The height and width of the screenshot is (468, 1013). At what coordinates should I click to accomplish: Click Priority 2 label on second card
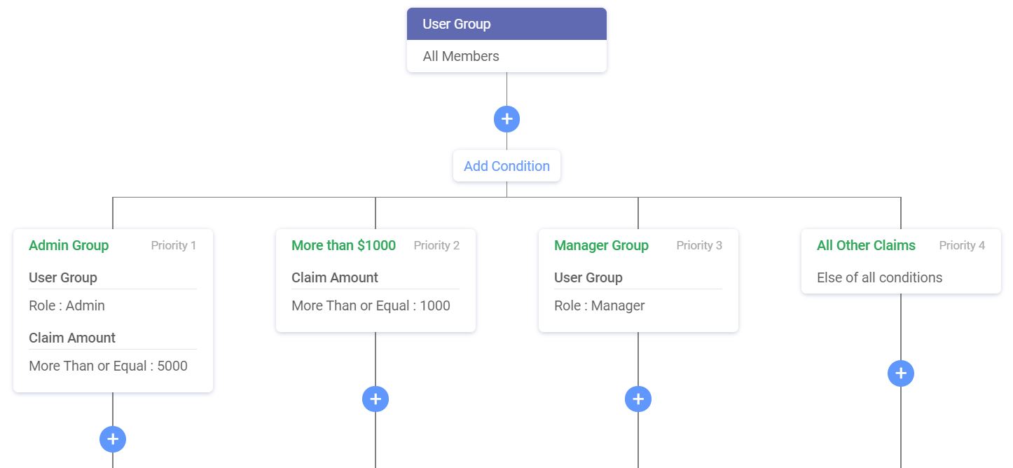click(x=436, y=245)
